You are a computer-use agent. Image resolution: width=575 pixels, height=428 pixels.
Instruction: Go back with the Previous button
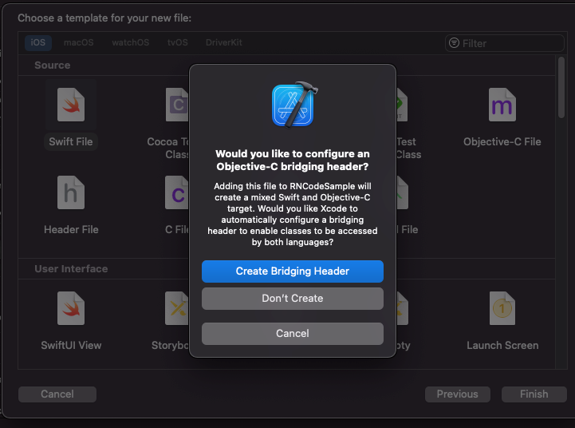pyautogui.click(x=457, y=394)
